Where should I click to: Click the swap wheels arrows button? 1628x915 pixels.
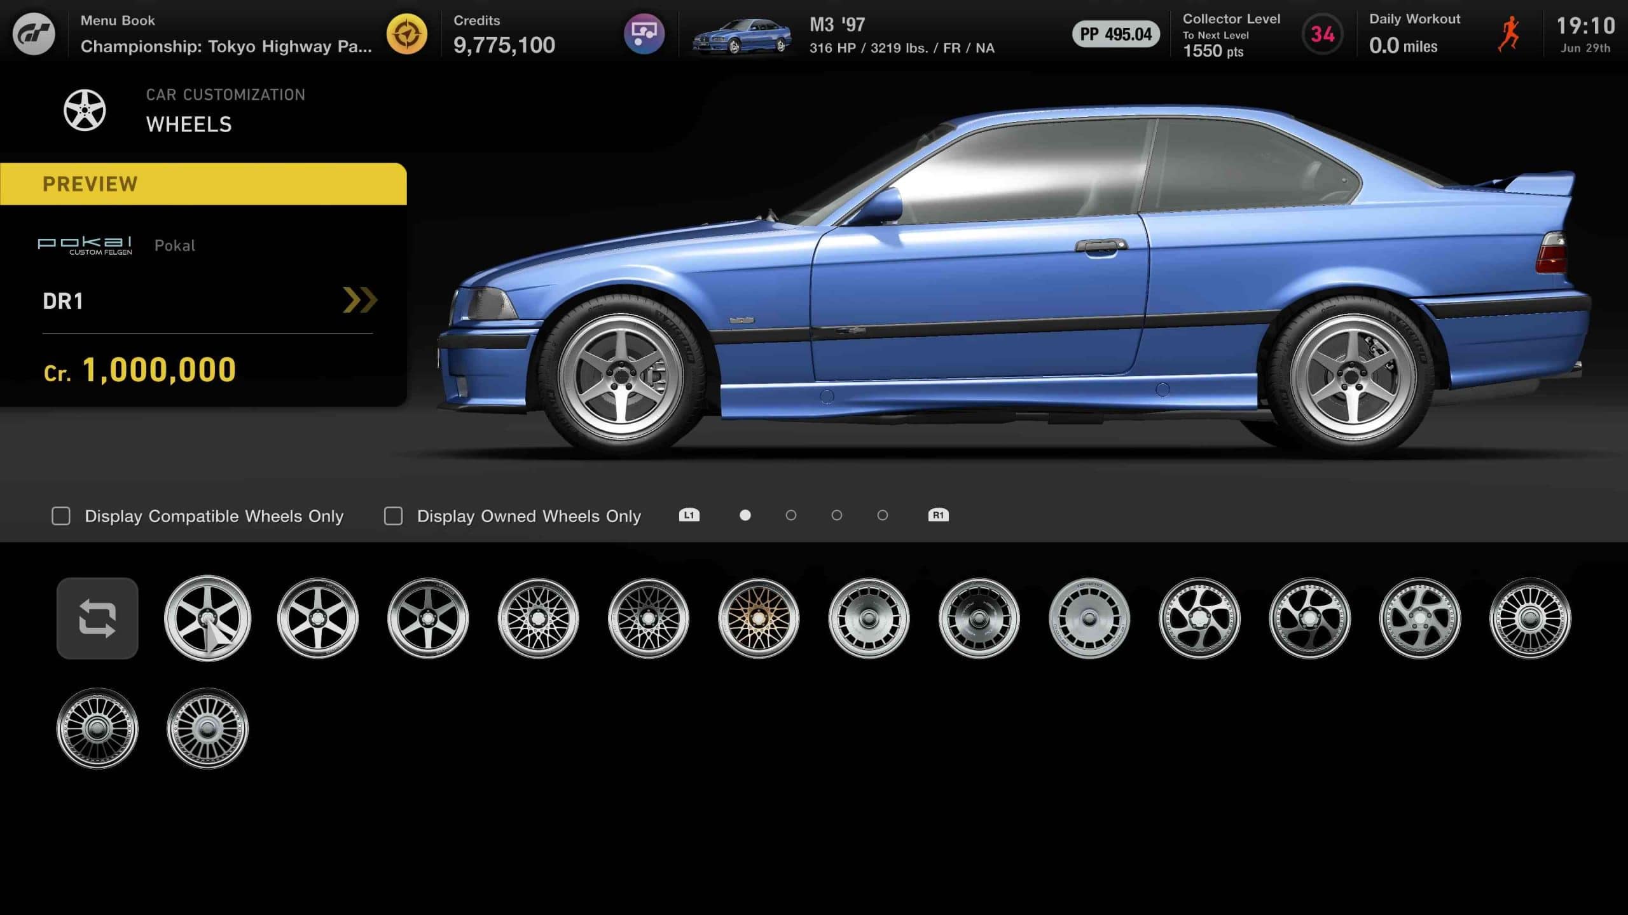click(x=97, y=618)
